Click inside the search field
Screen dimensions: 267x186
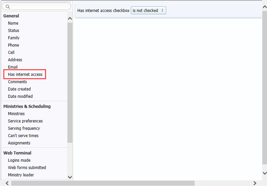[38, 6]
